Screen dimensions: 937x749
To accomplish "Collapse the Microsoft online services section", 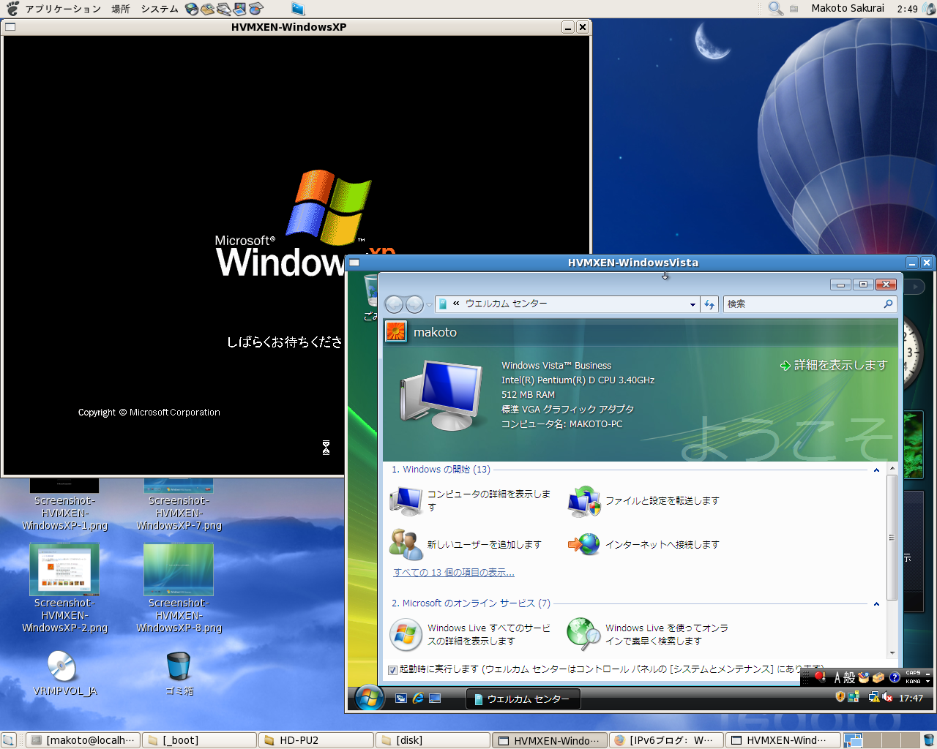I will 876,604.
